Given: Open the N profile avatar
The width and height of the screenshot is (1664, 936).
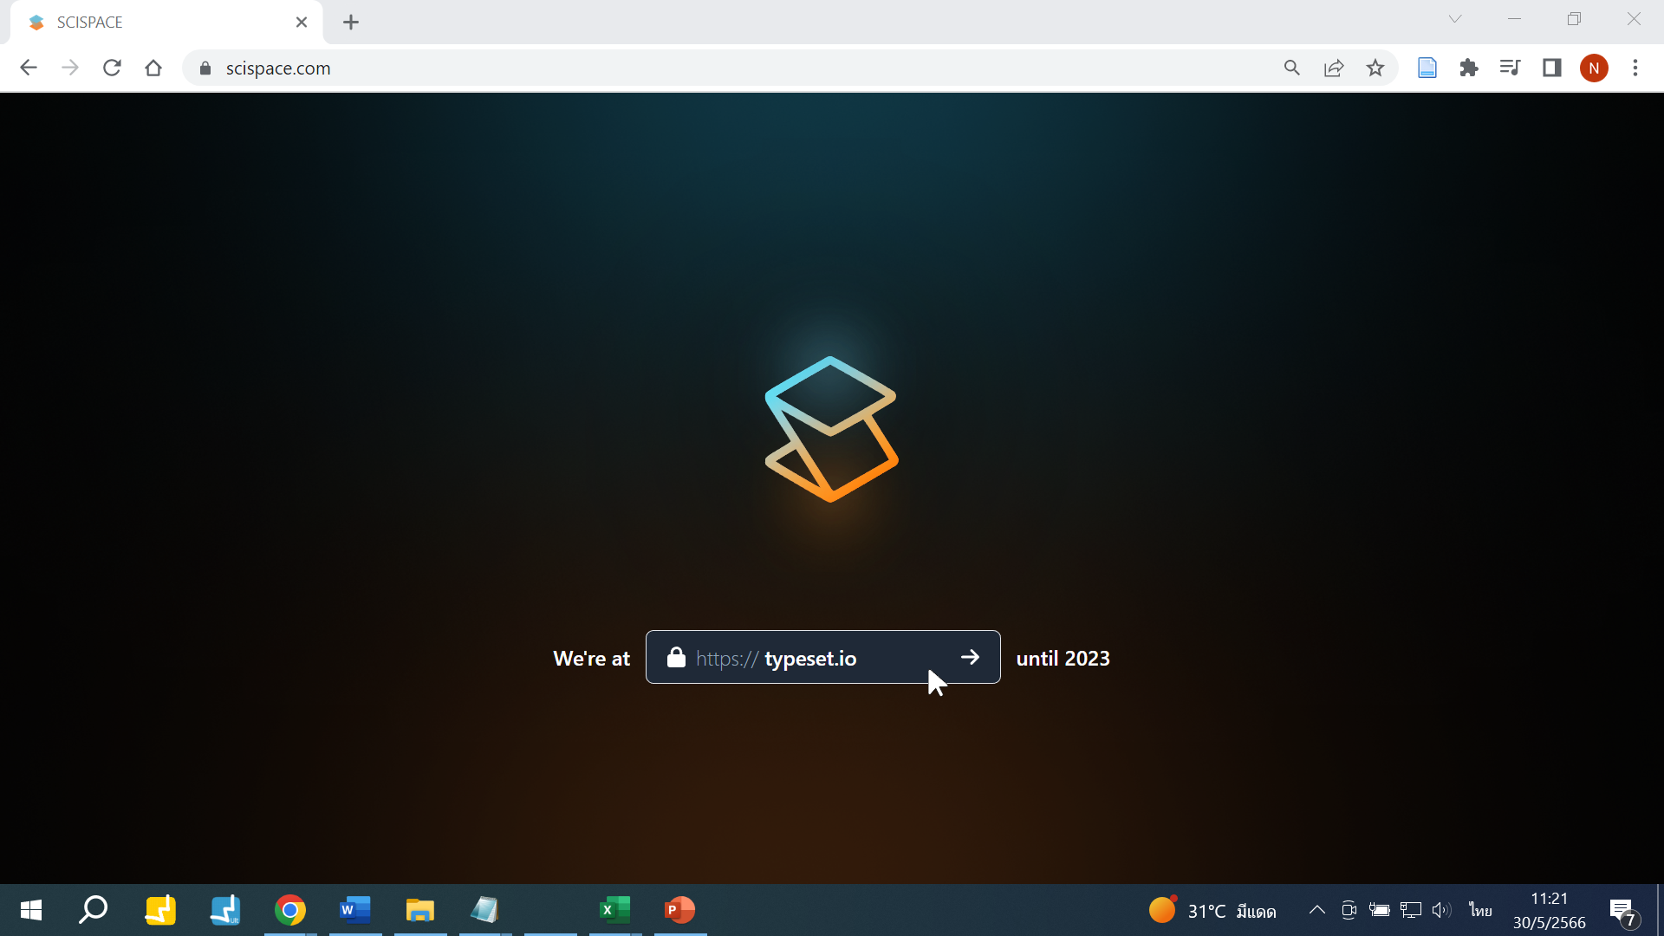Looking at the screenshot, I should [x=1594, y=68].
